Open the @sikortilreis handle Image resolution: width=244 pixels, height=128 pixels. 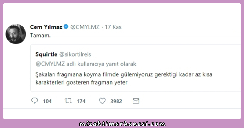75,54
